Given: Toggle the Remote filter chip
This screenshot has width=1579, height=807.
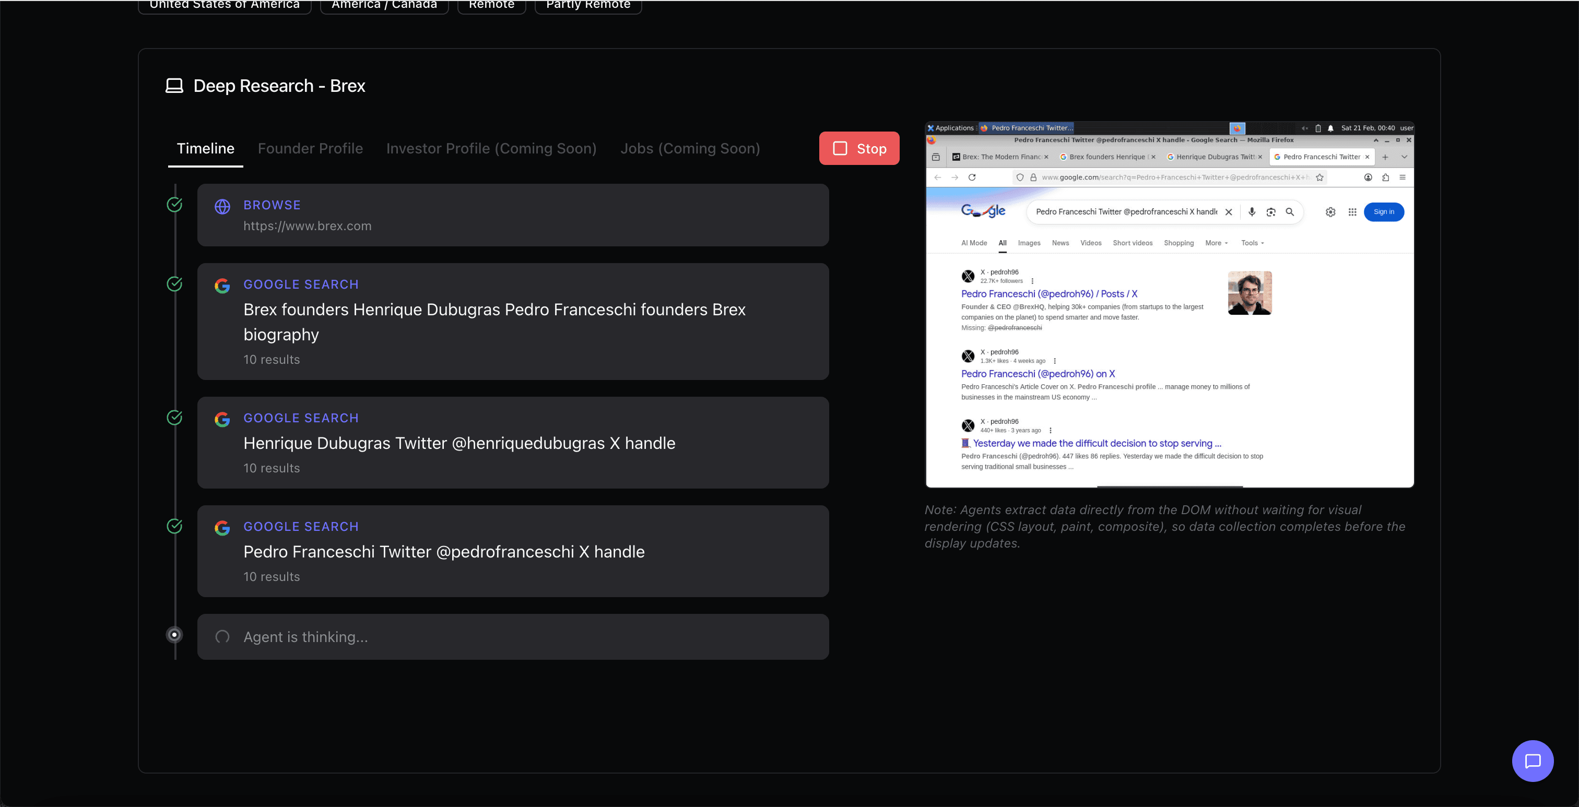Looking at the screenshot, I should 491,4.
